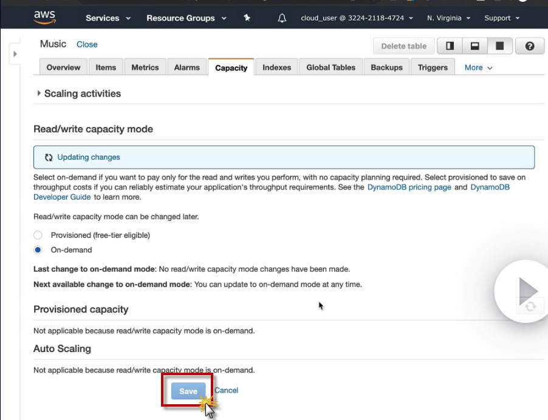Image resolution: width=548 pixels, height=420 pixels.
Task: Click the Cancel link
Action: pos(227,390)
